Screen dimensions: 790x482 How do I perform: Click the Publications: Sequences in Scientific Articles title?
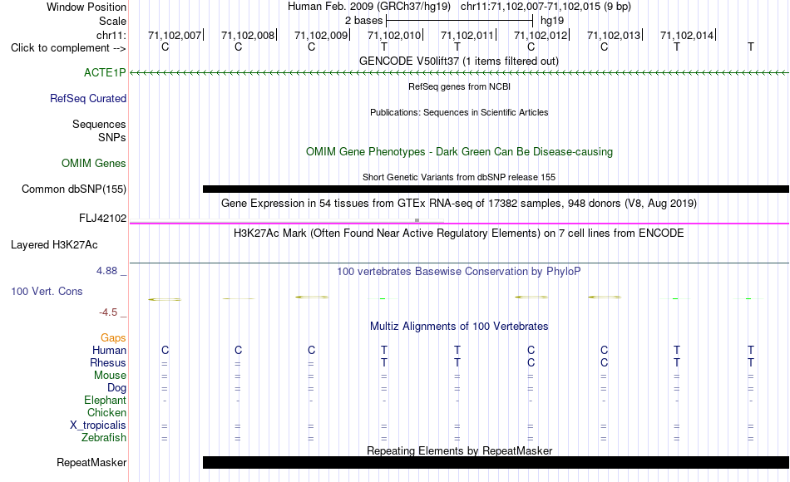tap(459, 112)
